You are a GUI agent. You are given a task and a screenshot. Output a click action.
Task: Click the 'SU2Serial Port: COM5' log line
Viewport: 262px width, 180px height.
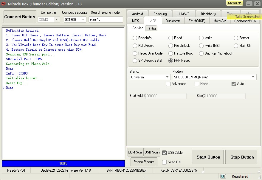point(24,59)
